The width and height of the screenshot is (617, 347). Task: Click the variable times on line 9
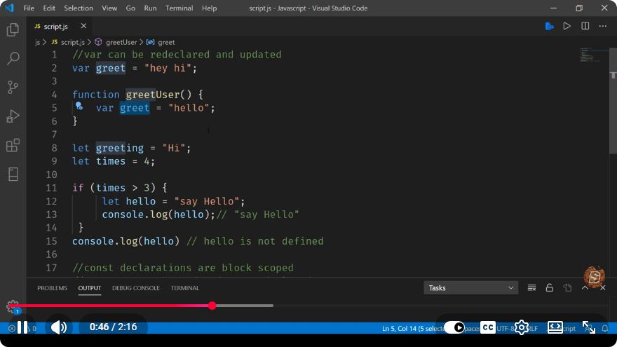tap(111, 161)
